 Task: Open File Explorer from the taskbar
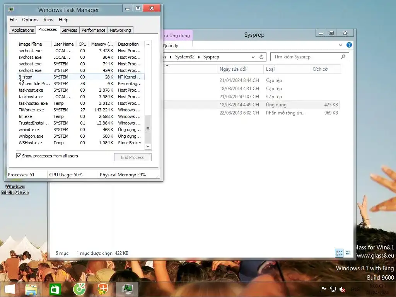pyautogui.click(x=31, y=289)
